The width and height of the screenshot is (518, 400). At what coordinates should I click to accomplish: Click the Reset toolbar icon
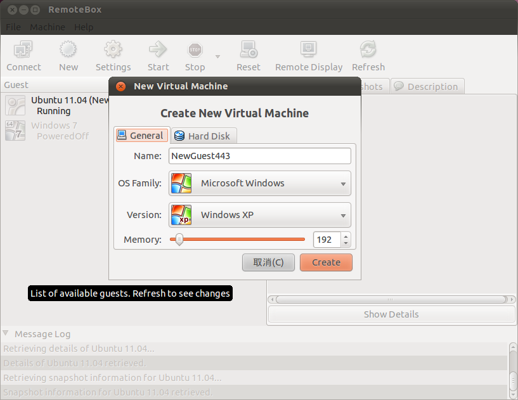249,49
